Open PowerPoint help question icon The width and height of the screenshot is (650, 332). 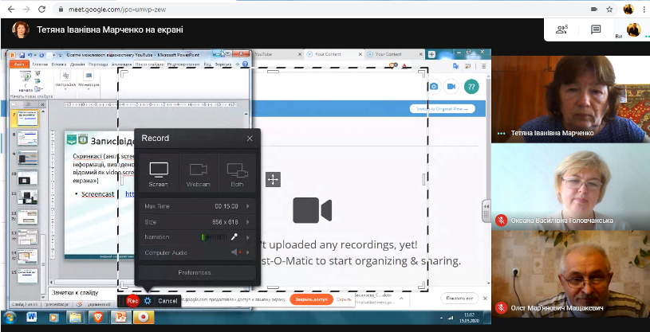click(245, 64)
